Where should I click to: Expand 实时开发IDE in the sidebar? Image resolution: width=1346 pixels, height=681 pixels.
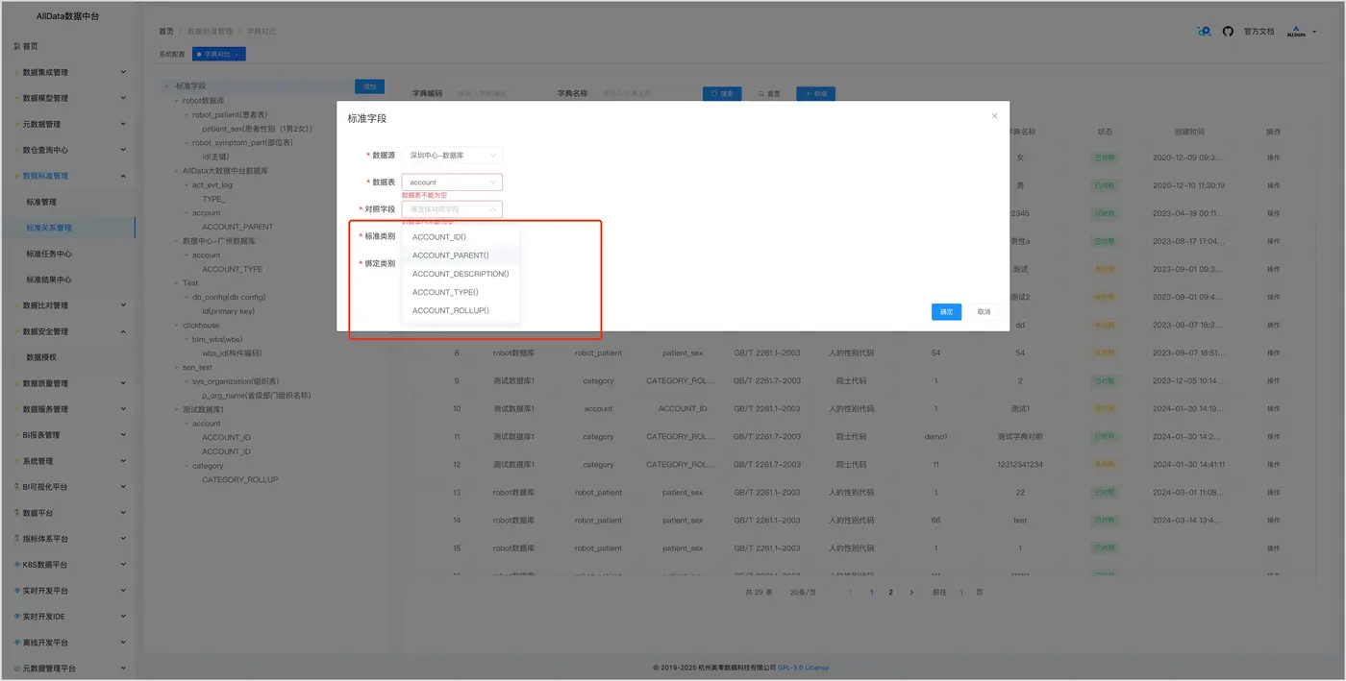(68, 617)
